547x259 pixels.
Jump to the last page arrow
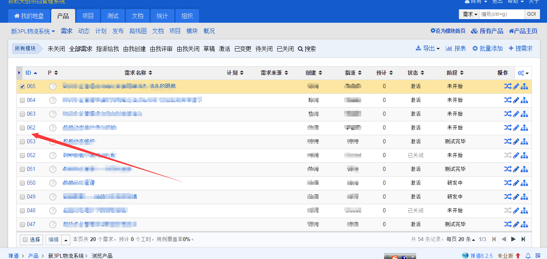click(x=523, y=239)
